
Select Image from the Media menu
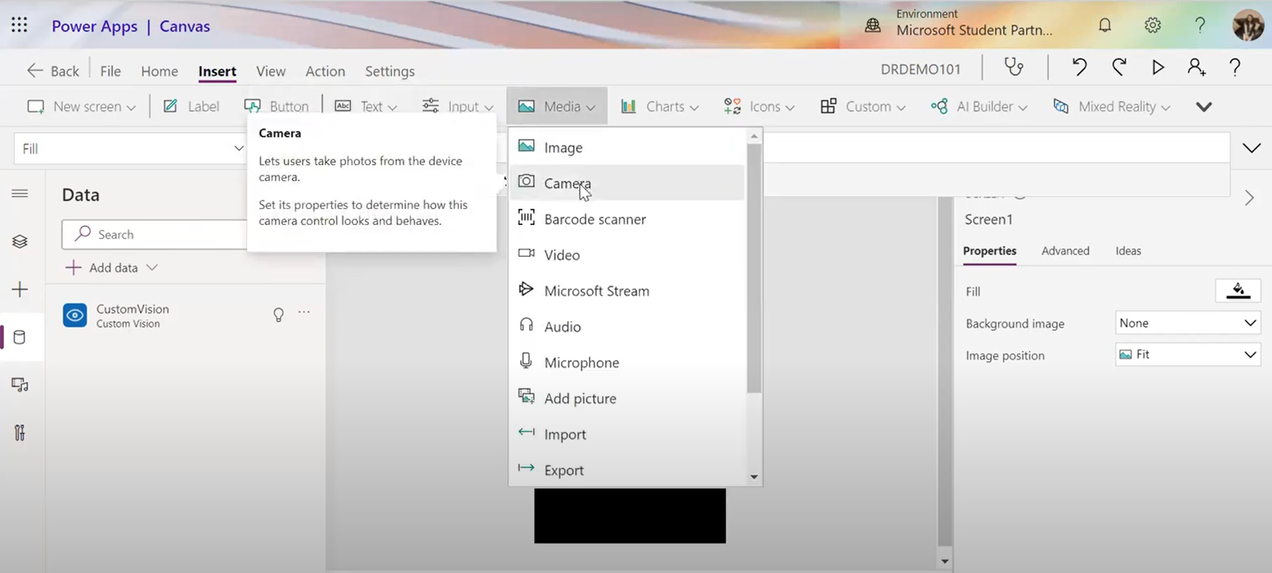click(x=626, y=147)
